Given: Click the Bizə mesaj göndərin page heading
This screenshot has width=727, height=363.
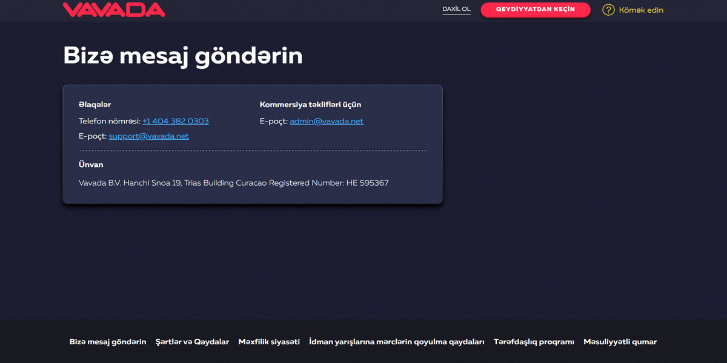Looking at the screenshot, I should point(183,56).
